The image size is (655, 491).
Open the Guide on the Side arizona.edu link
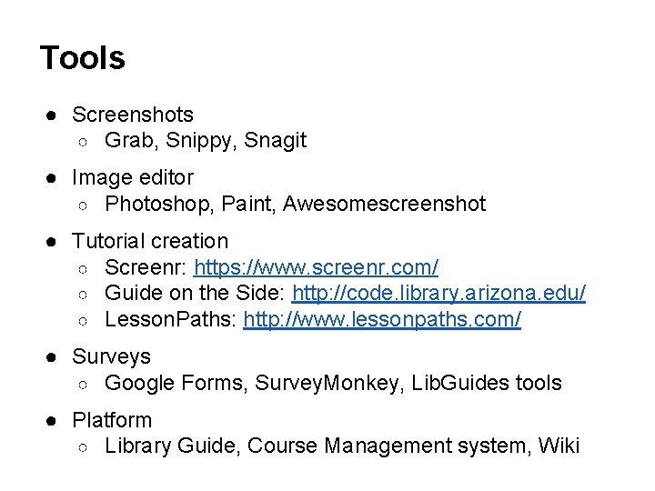pyautogui.click(x=438, y=293)
